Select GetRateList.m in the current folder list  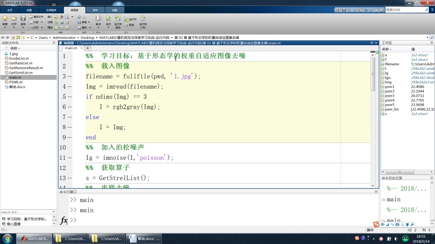point(21,63)
